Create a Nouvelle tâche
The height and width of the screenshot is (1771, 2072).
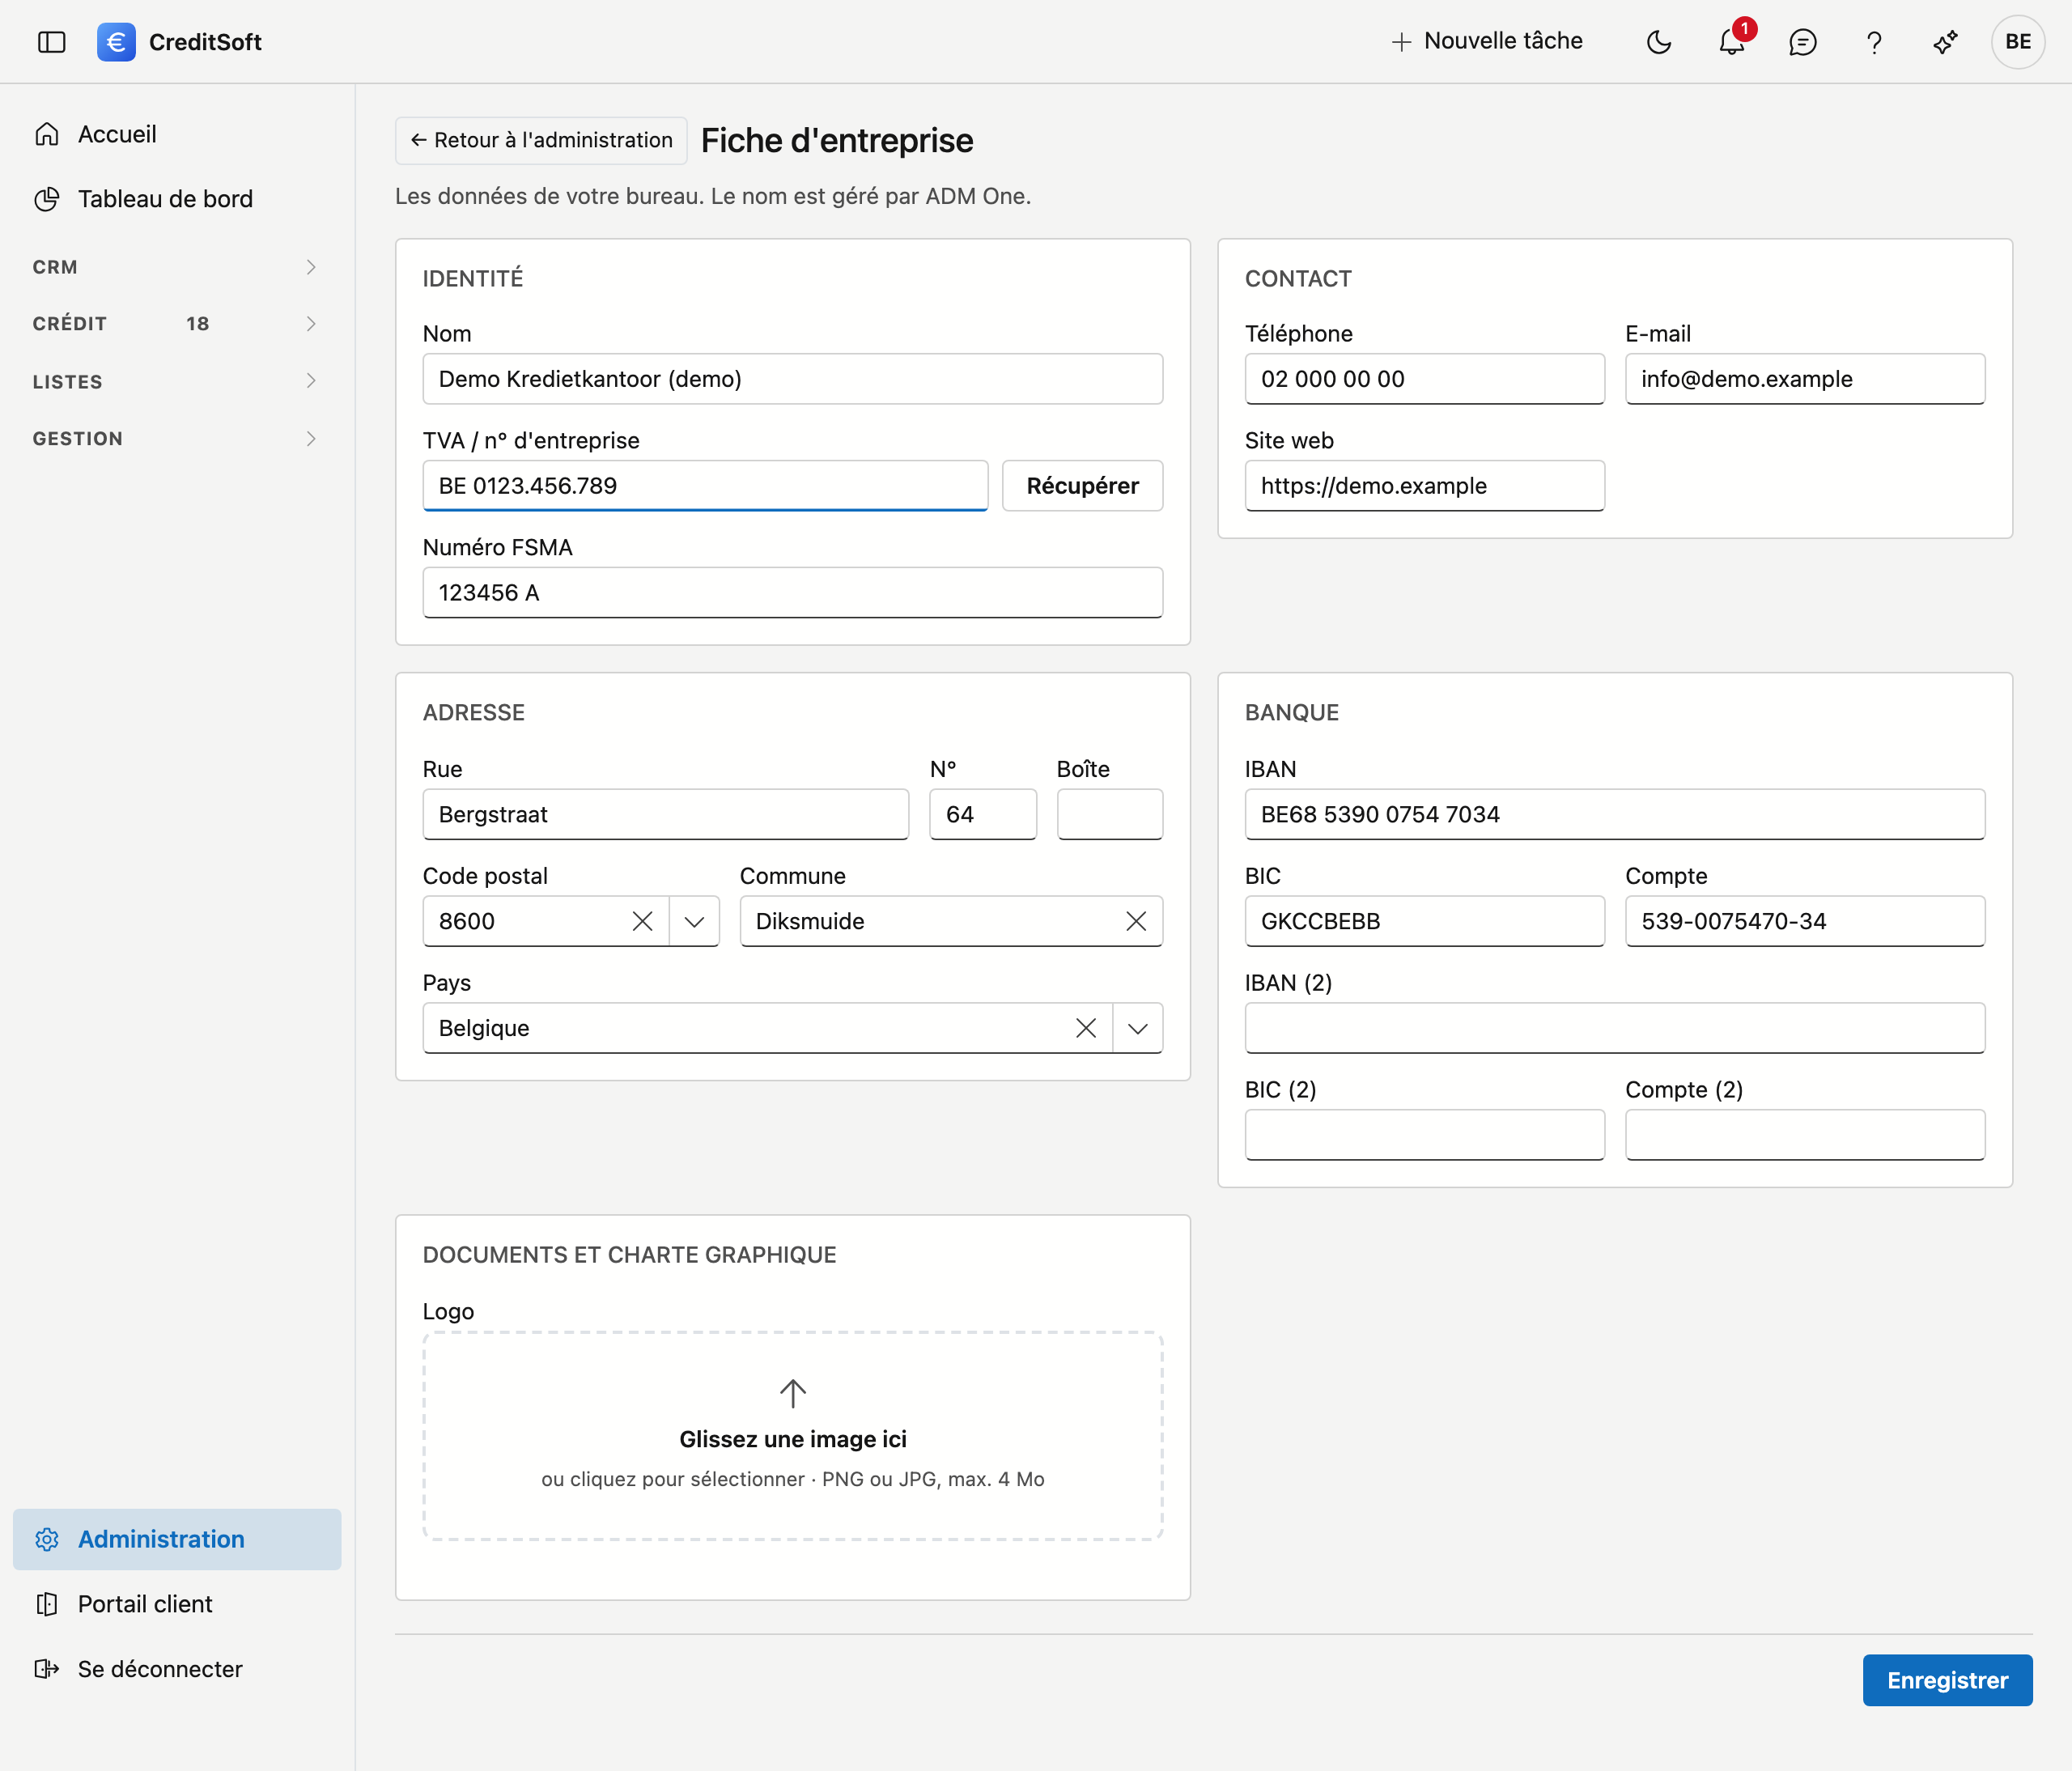click(x=1486, y=42)
